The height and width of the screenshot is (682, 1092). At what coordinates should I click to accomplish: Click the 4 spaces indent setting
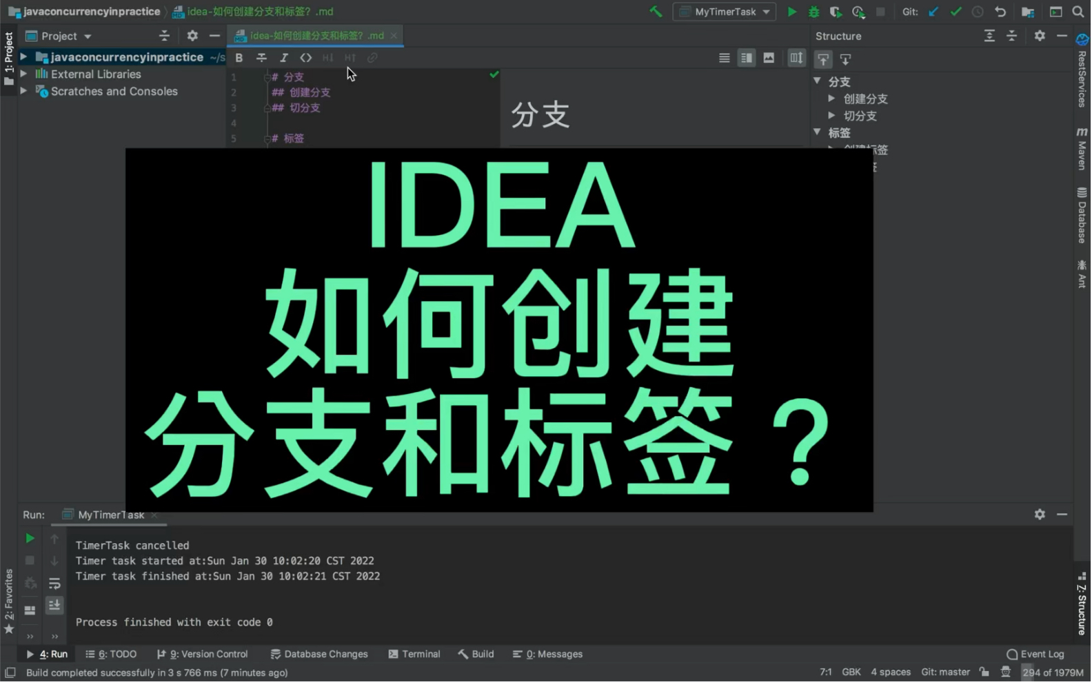pos(891,672)
